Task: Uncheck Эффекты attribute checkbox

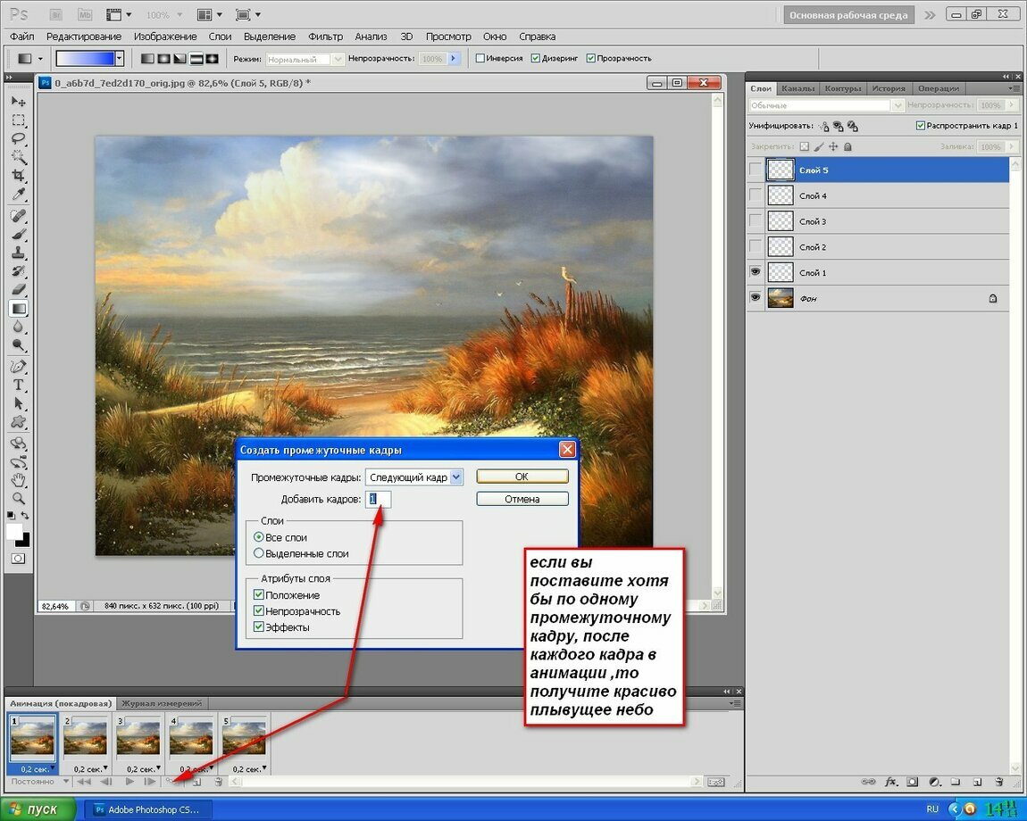Action: coord(259,626)
